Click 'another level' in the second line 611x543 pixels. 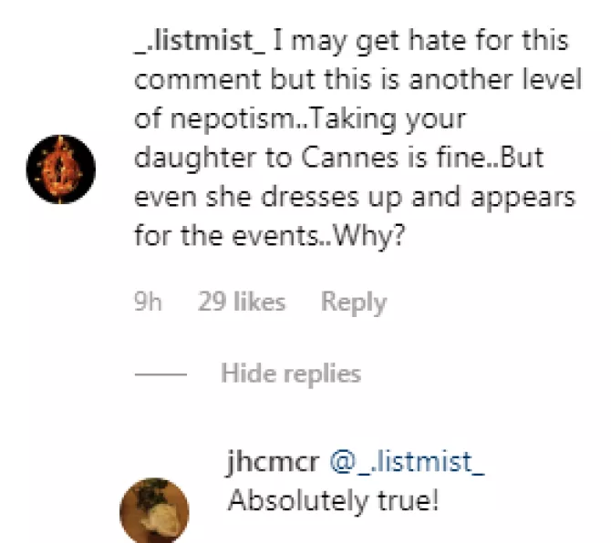(x=495, y=79)
